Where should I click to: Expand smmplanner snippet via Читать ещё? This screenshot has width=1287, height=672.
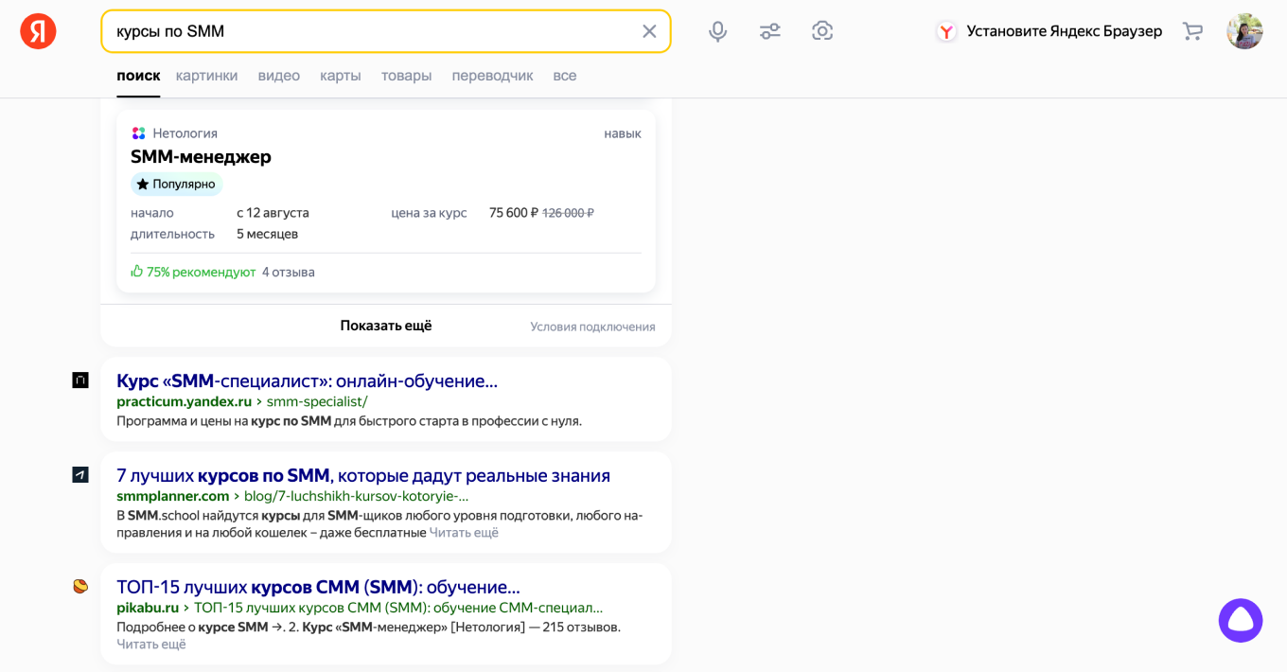tap(464, 533)
